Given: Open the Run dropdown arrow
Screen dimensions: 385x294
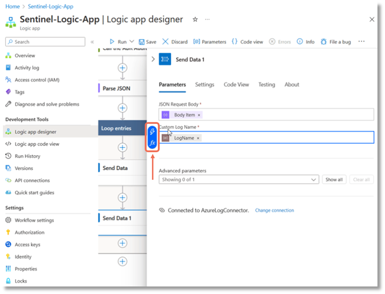Looking at the screenshot, I should (132, 41).
